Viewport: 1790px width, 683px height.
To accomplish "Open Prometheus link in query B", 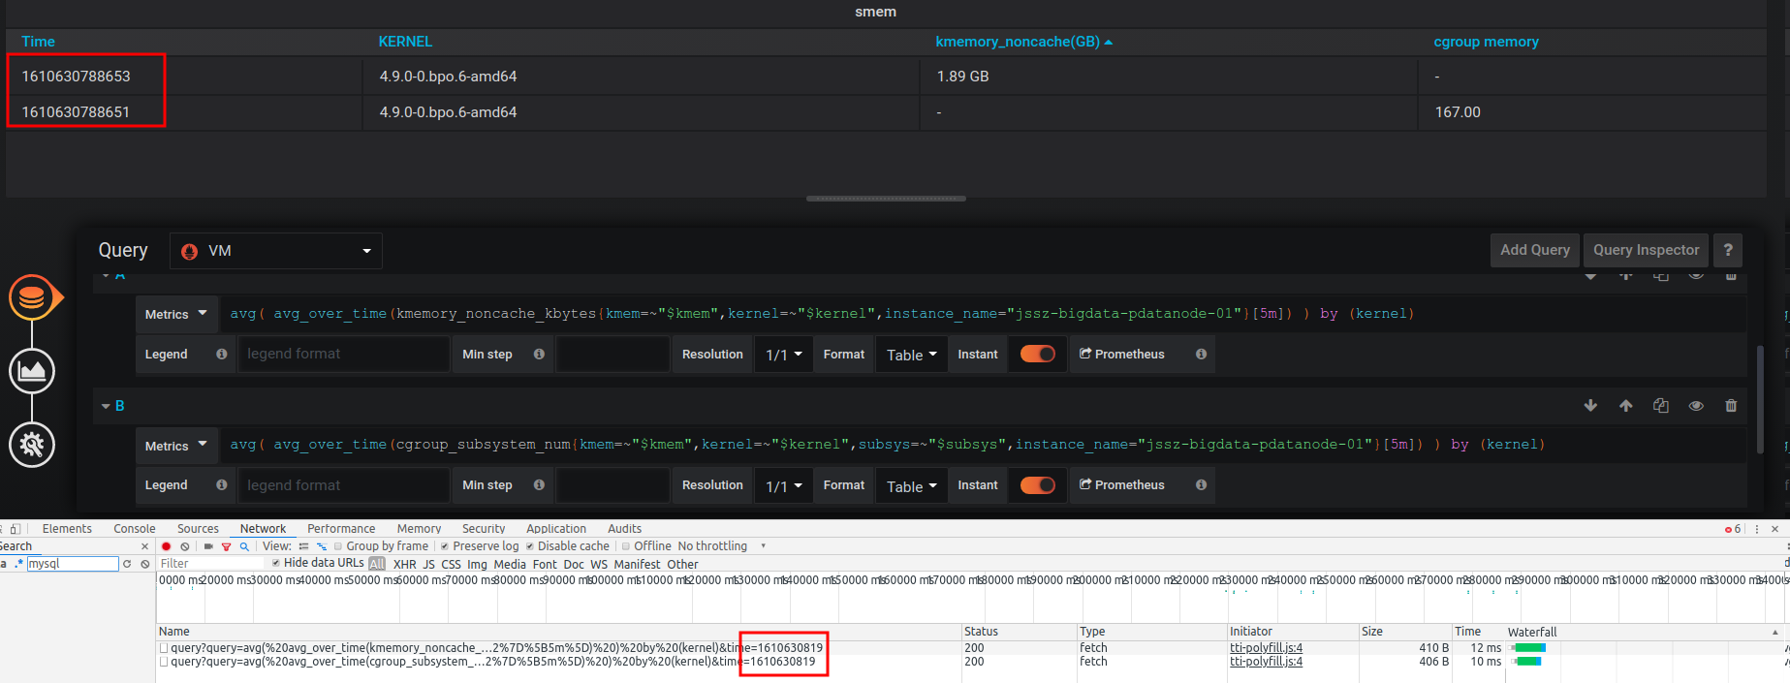I will tap(1122, 485).
